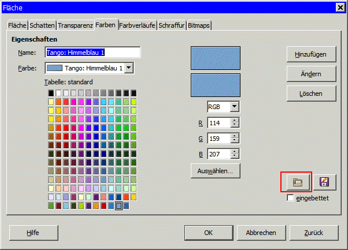Viewport: 348px width, 250px height.
Task: Decrease the G value with down arrow
Action: click(x=235, y=141)
